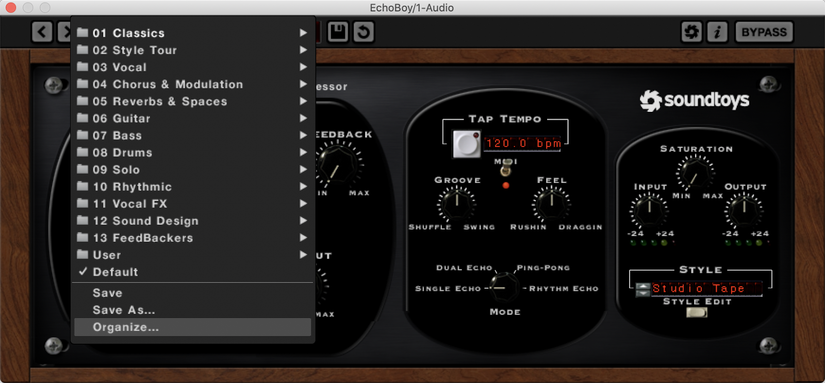Close the EchoBoy window with red button

(11, 8)
